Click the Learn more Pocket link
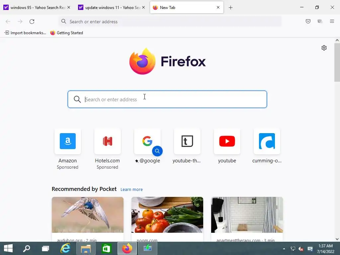 [131, 190]
